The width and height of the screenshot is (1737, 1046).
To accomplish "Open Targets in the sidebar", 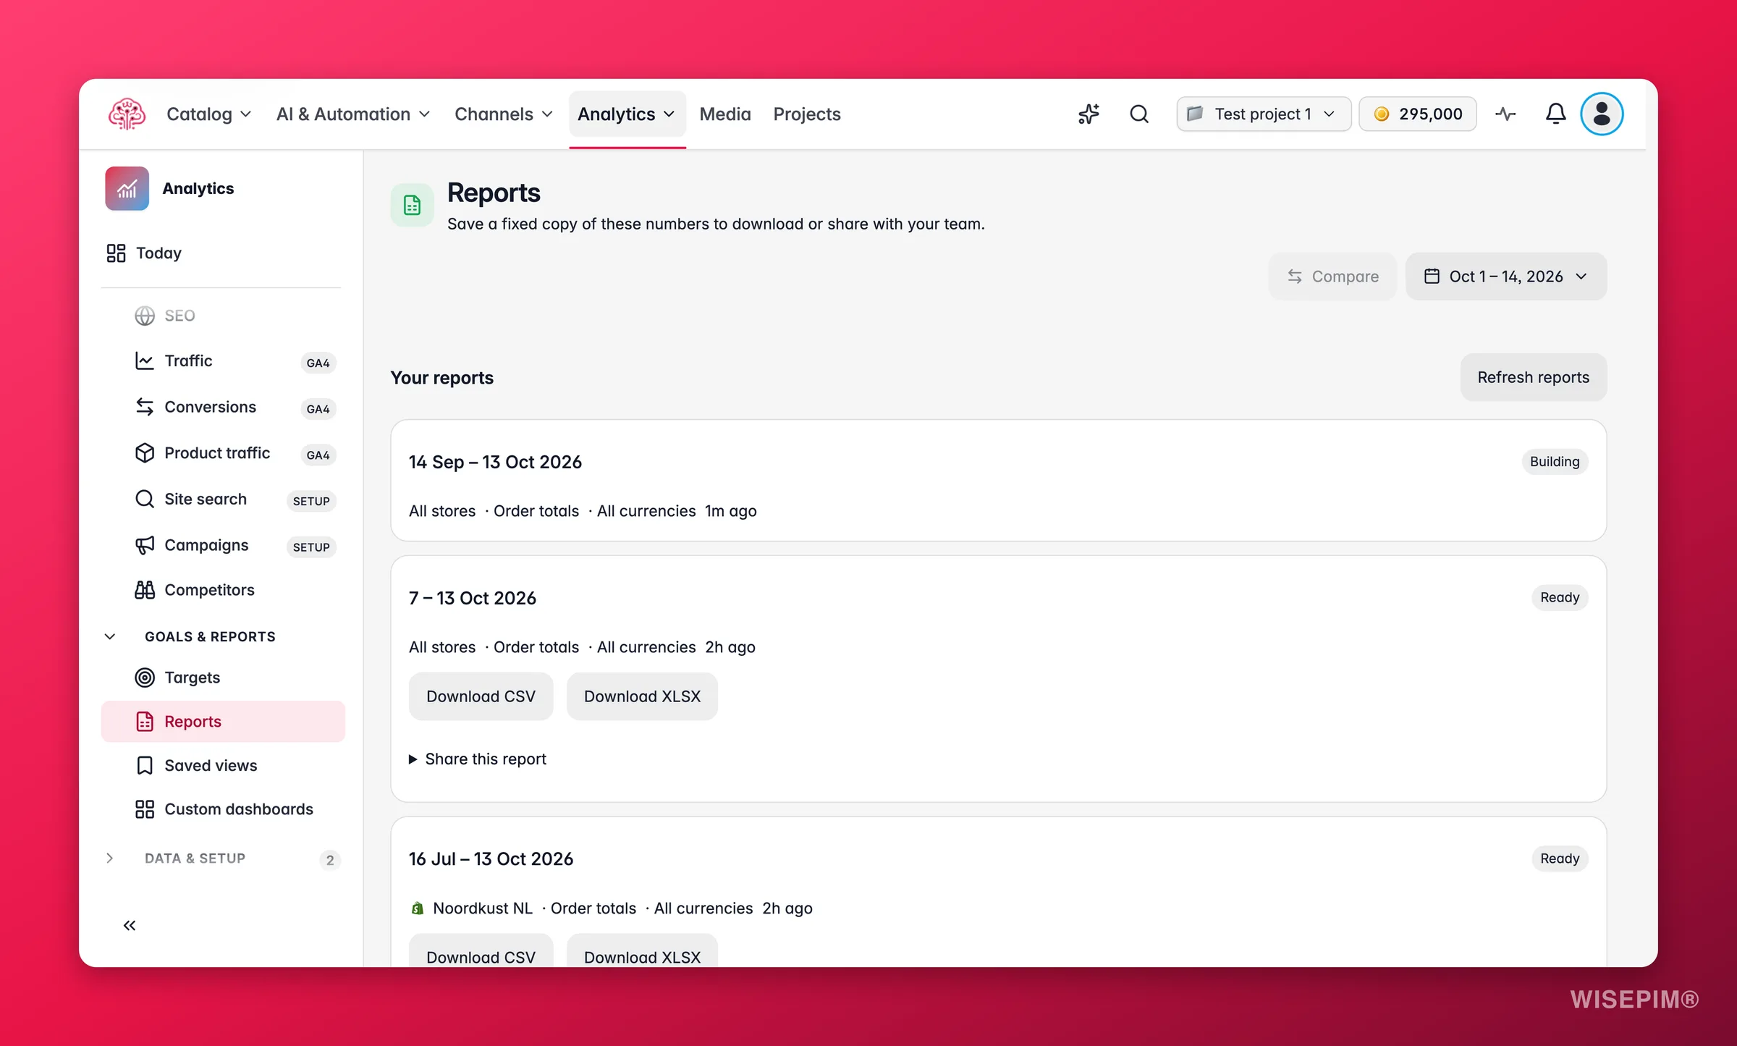I will (223, 678).
